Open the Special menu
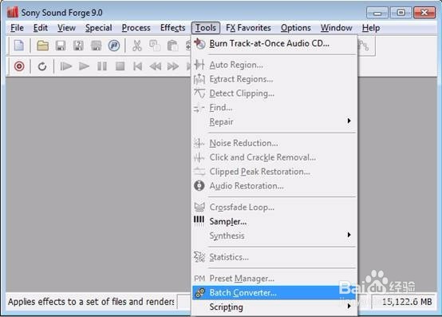The width and height of the screenshot is (442, 317). [x=99, y=28]
